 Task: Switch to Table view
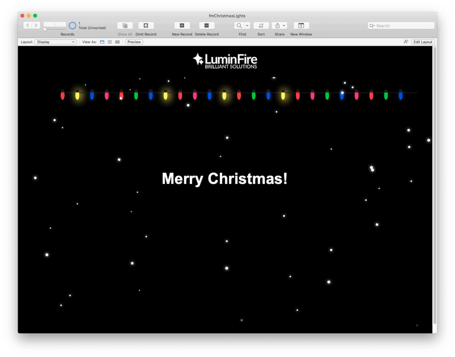117,41
